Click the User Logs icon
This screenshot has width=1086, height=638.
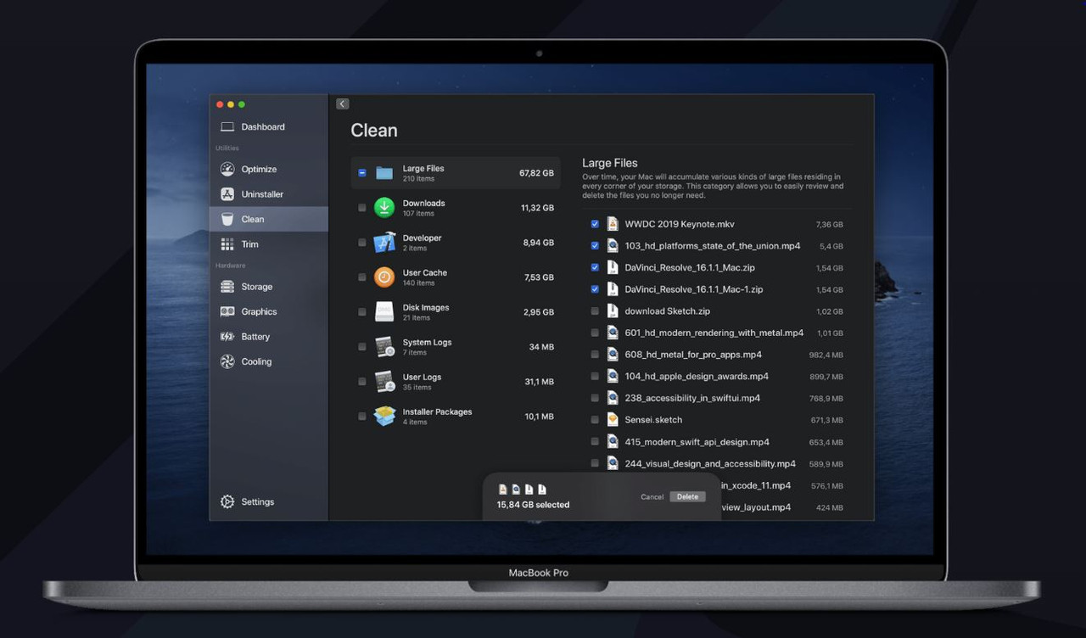[x=384, y=382]
